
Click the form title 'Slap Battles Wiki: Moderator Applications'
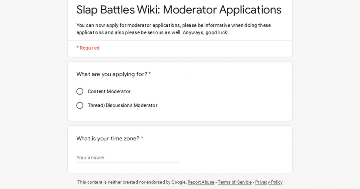coord(178,10)
